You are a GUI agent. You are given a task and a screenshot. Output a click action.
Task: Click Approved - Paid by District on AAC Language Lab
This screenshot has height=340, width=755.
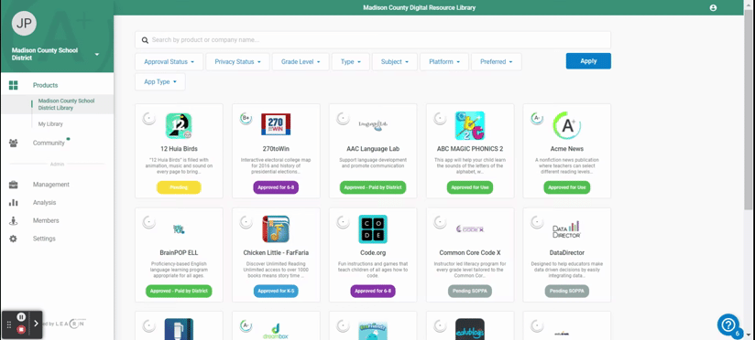click(373, 187)
